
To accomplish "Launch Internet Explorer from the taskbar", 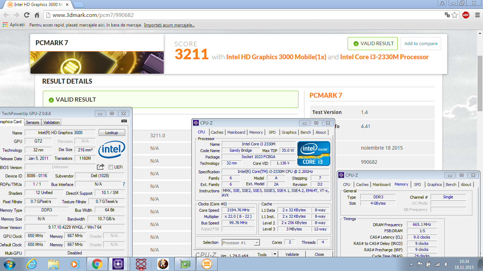I will 31,264.
